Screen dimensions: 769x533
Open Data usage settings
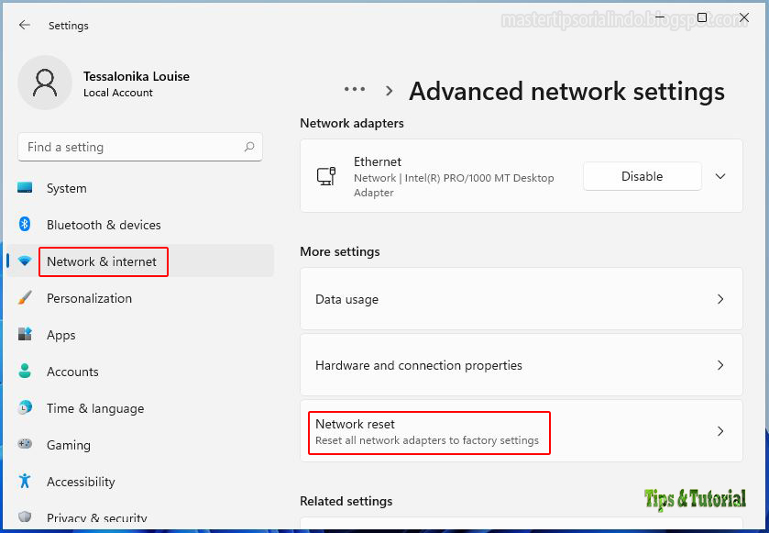(x=522, y=299)
